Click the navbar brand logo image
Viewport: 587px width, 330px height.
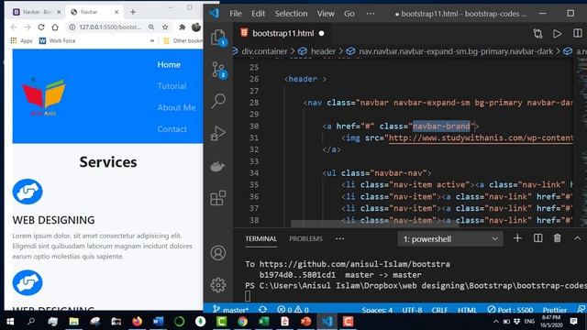pyautogui.click(x=44, y=96)
